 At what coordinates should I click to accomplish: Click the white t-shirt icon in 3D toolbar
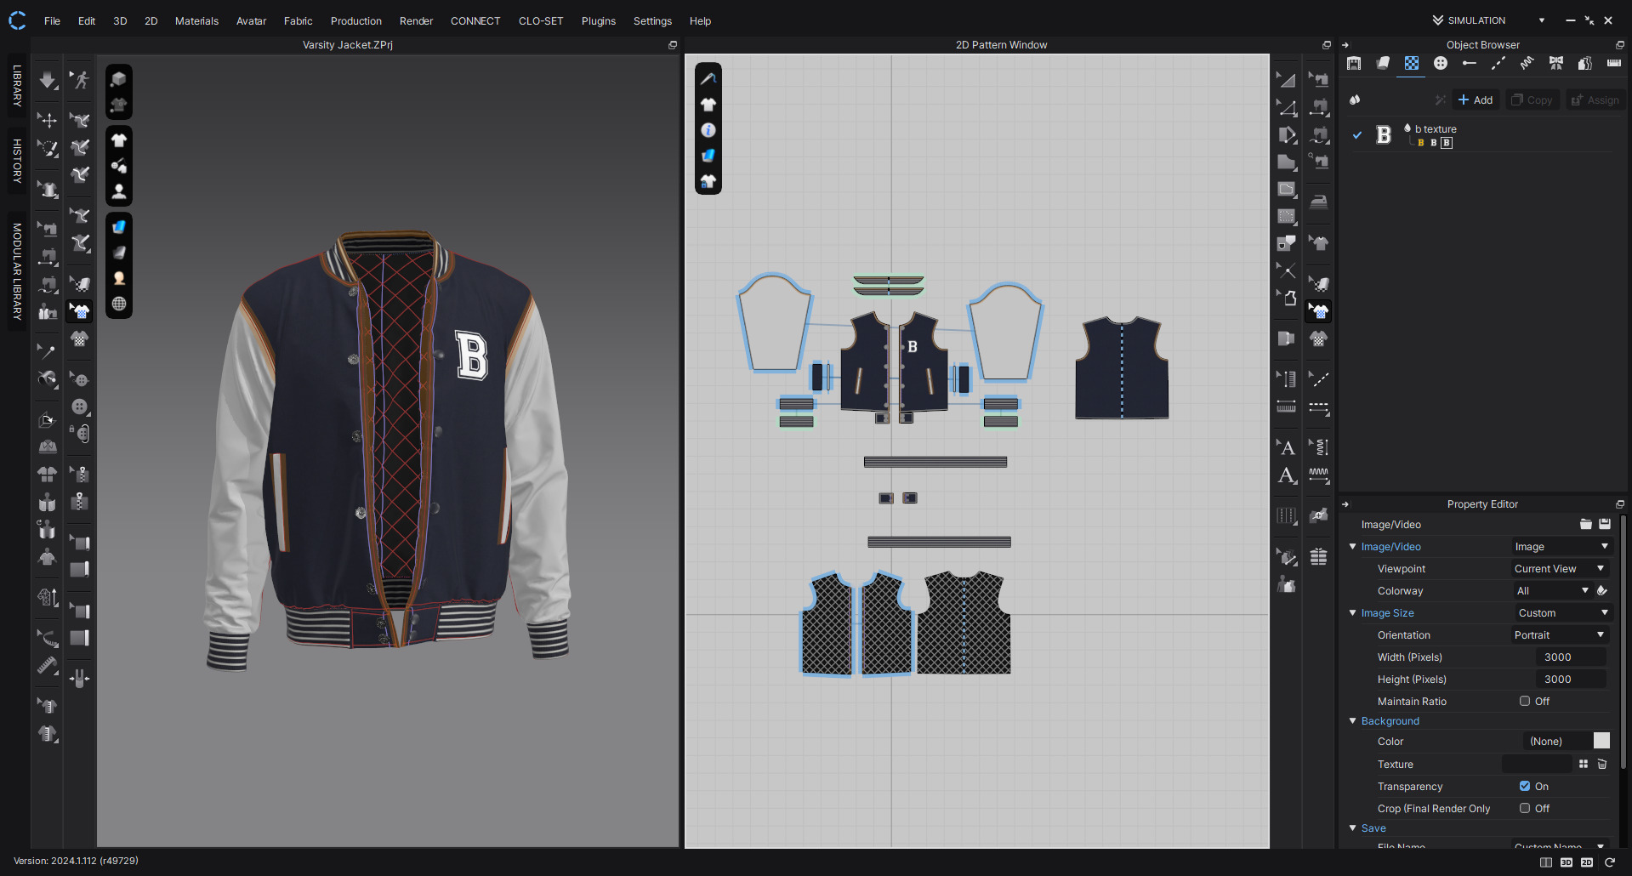point(119,140)
